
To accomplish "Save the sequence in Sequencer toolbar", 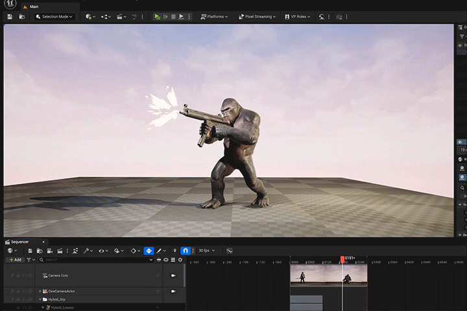I will (30, 251).
